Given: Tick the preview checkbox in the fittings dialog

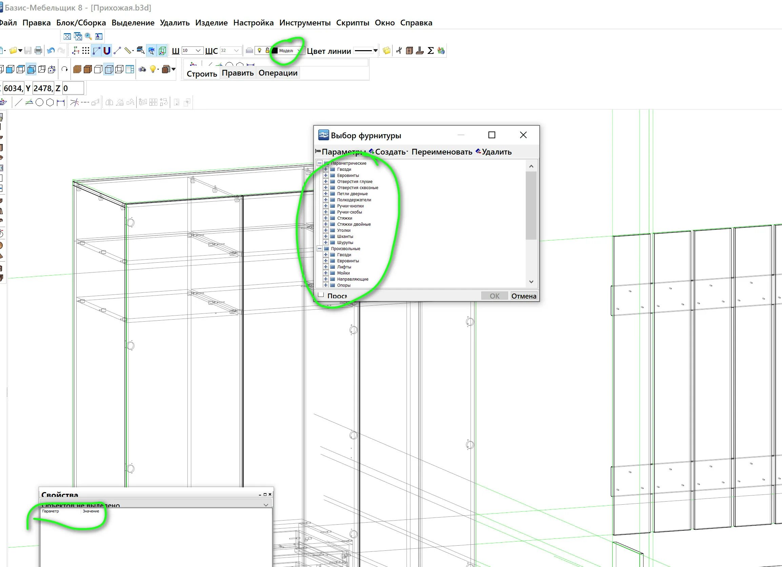Looking at the screenshot, I should [321, 295].
